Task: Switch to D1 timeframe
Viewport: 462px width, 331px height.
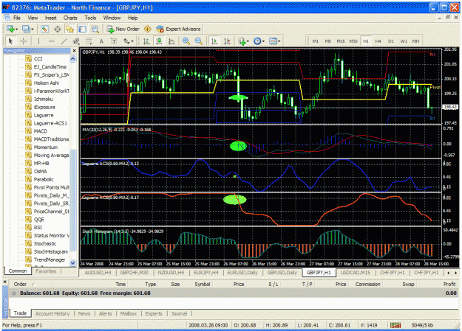Action: pos(391,41)
